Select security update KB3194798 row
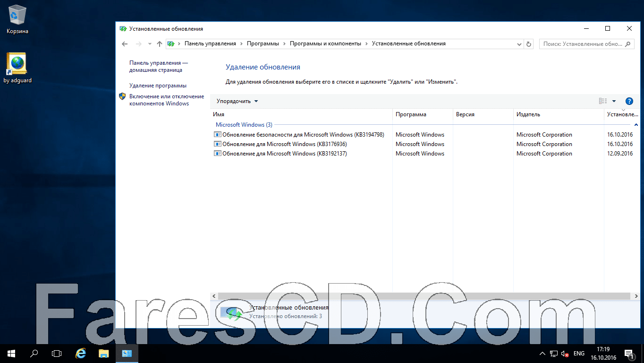644x363 pixels. [425, 135]
